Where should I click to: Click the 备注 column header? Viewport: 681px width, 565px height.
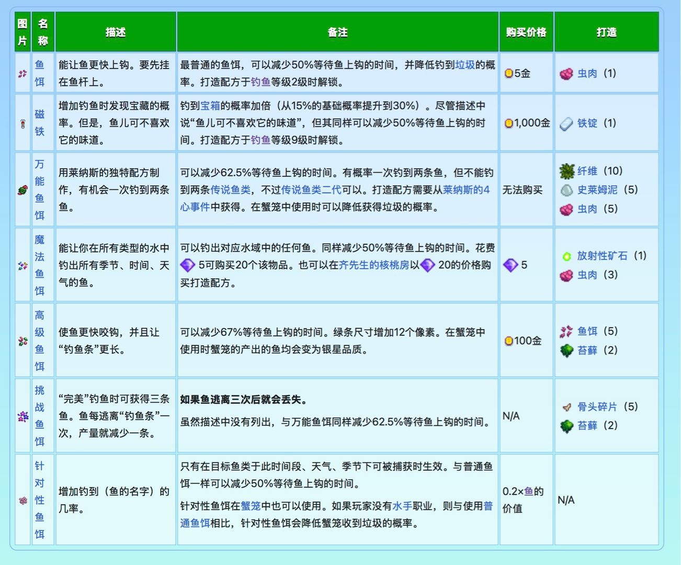tap(338, 32)
